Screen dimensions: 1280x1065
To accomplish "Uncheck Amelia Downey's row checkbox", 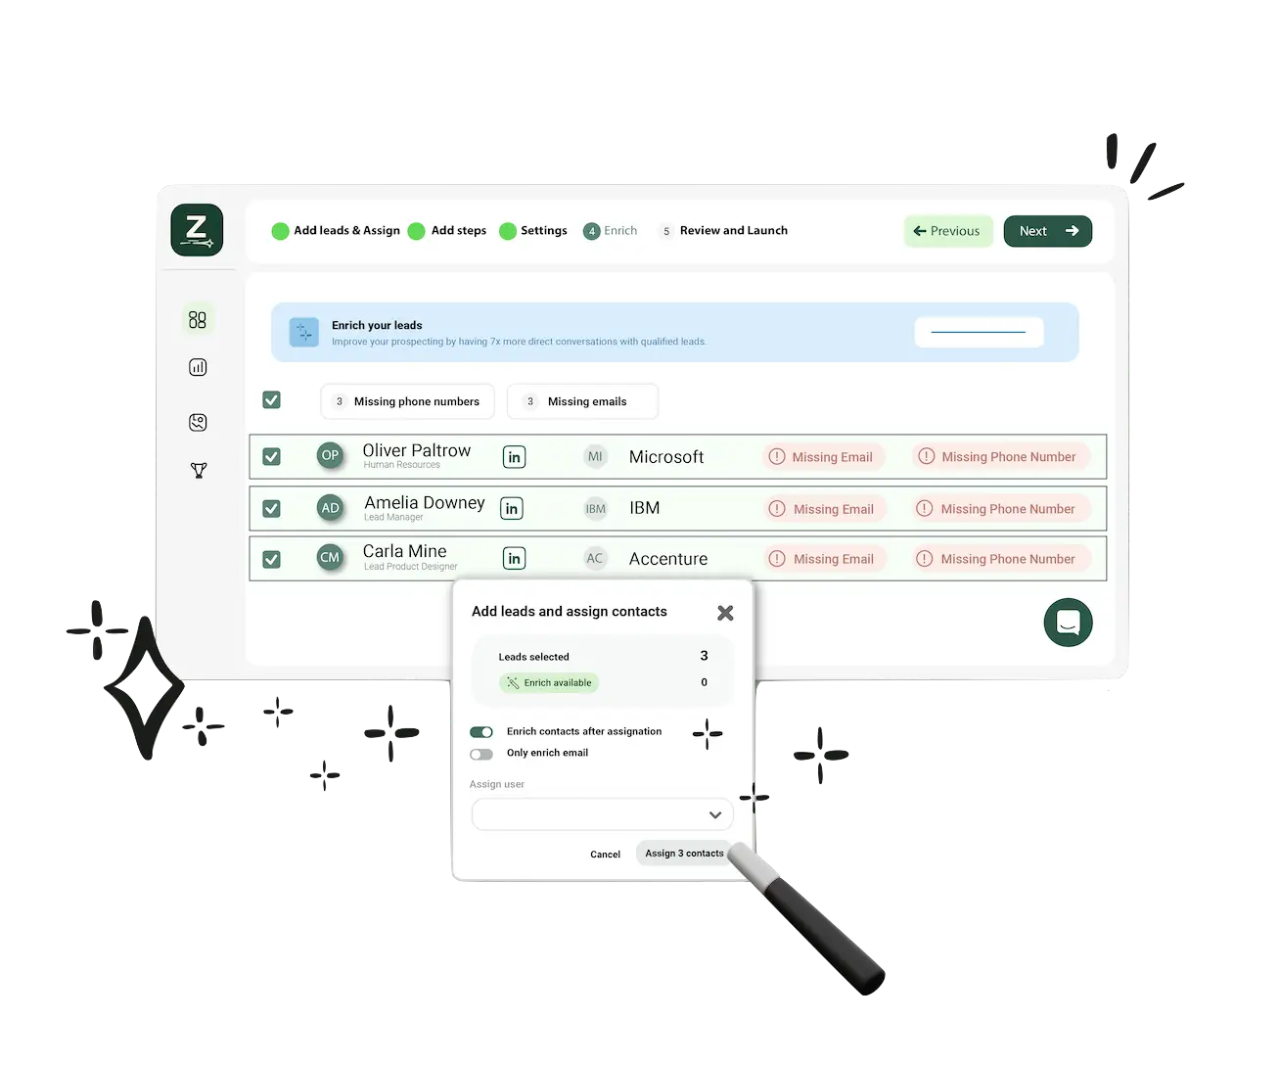I will [272, 509].
